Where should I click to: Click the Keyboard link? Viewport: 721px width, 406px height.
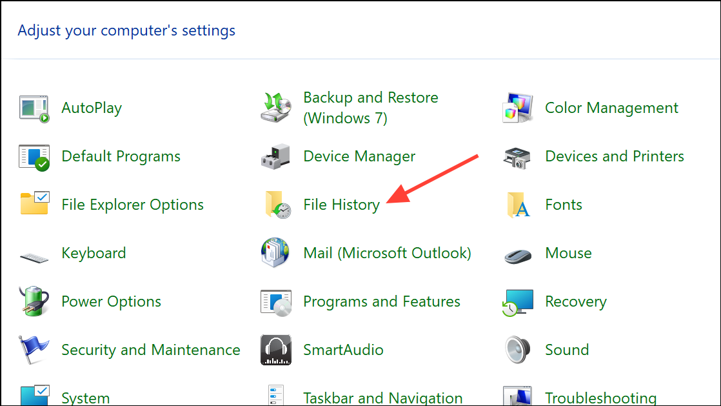94,253
